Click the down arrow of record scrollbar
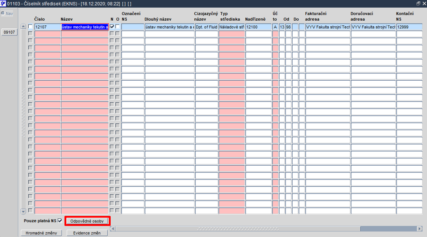This screenshot has height=237, width=427. [23, 211]
